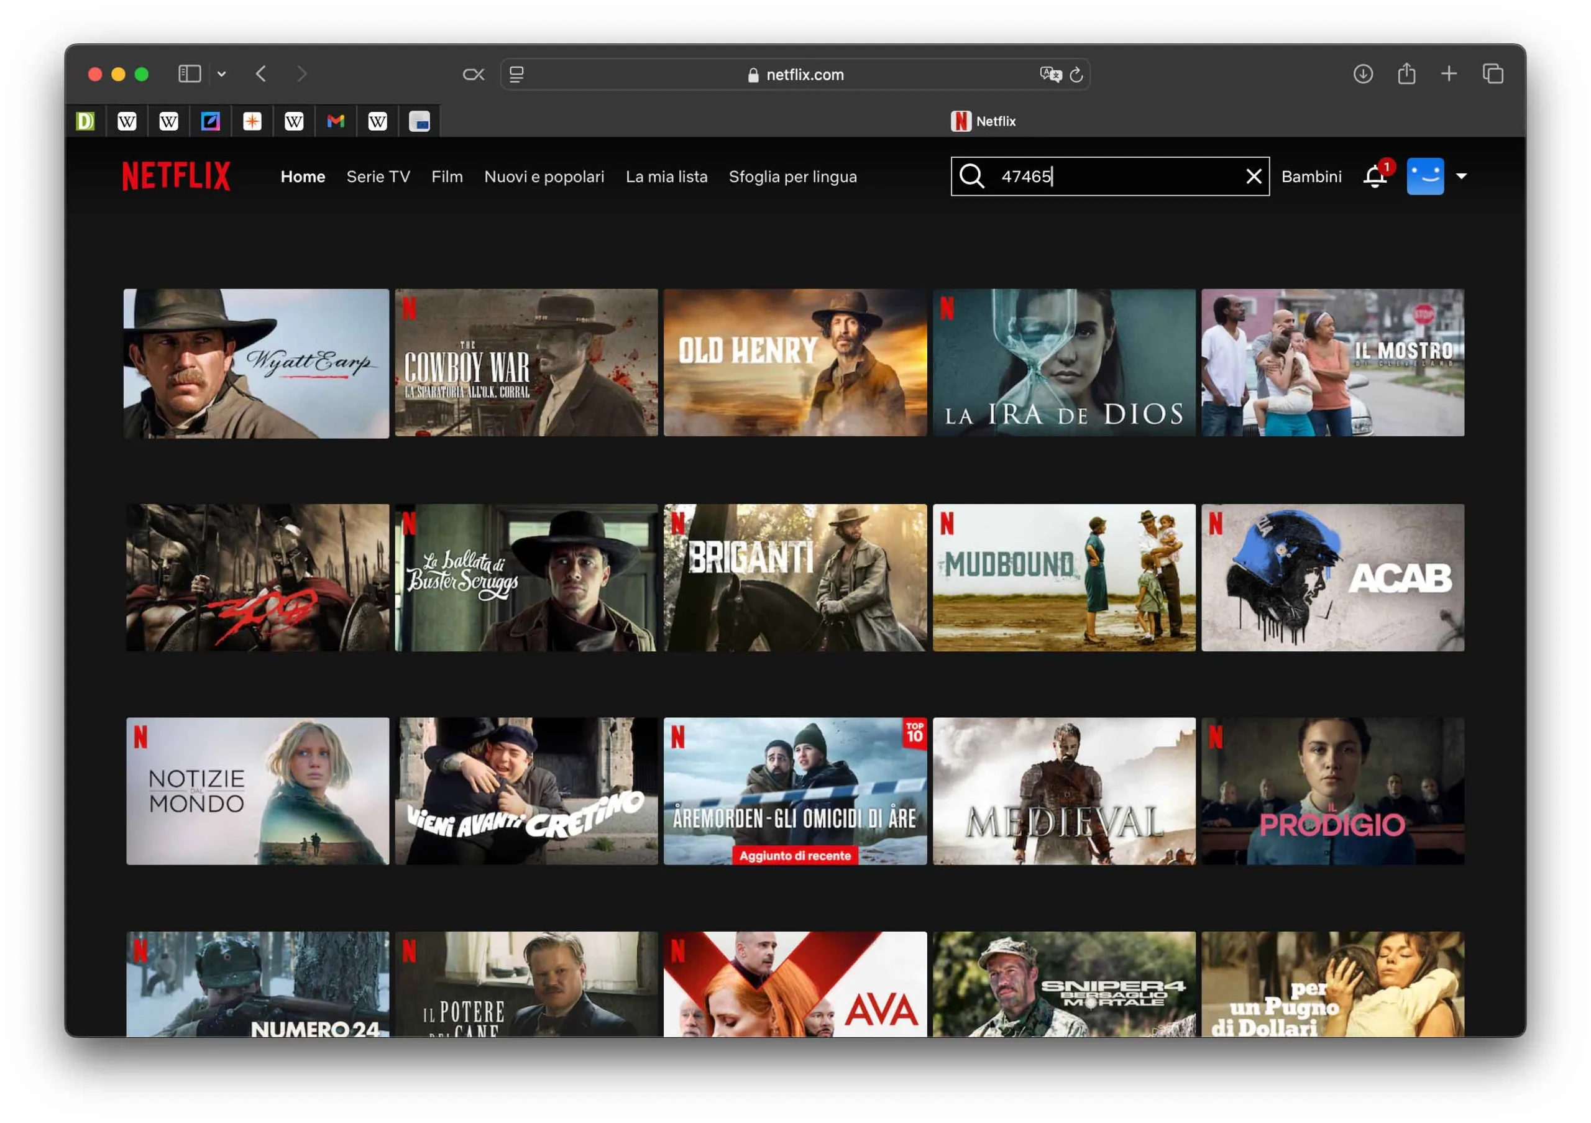Open Safari downloads icon
Image resolution: width=1591 pixels, height=1123 pixels.
[1362, 73]
